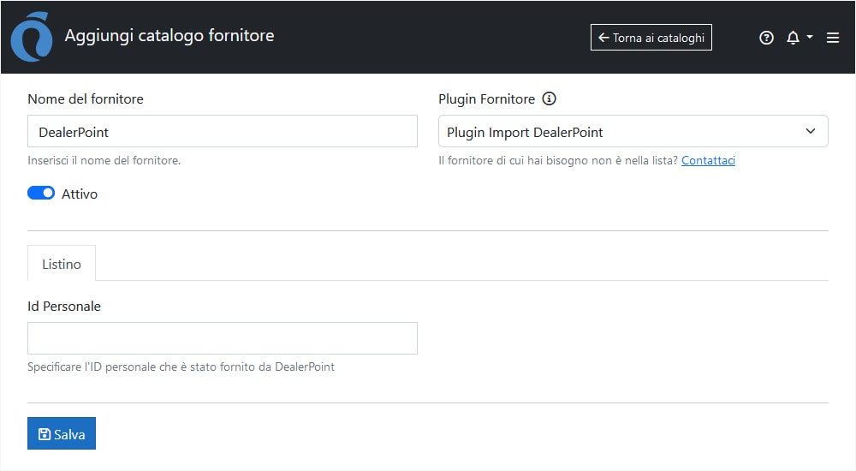Click the Aggiungi catalogo fornitore title
856x471 pixels.
(169, 35)
